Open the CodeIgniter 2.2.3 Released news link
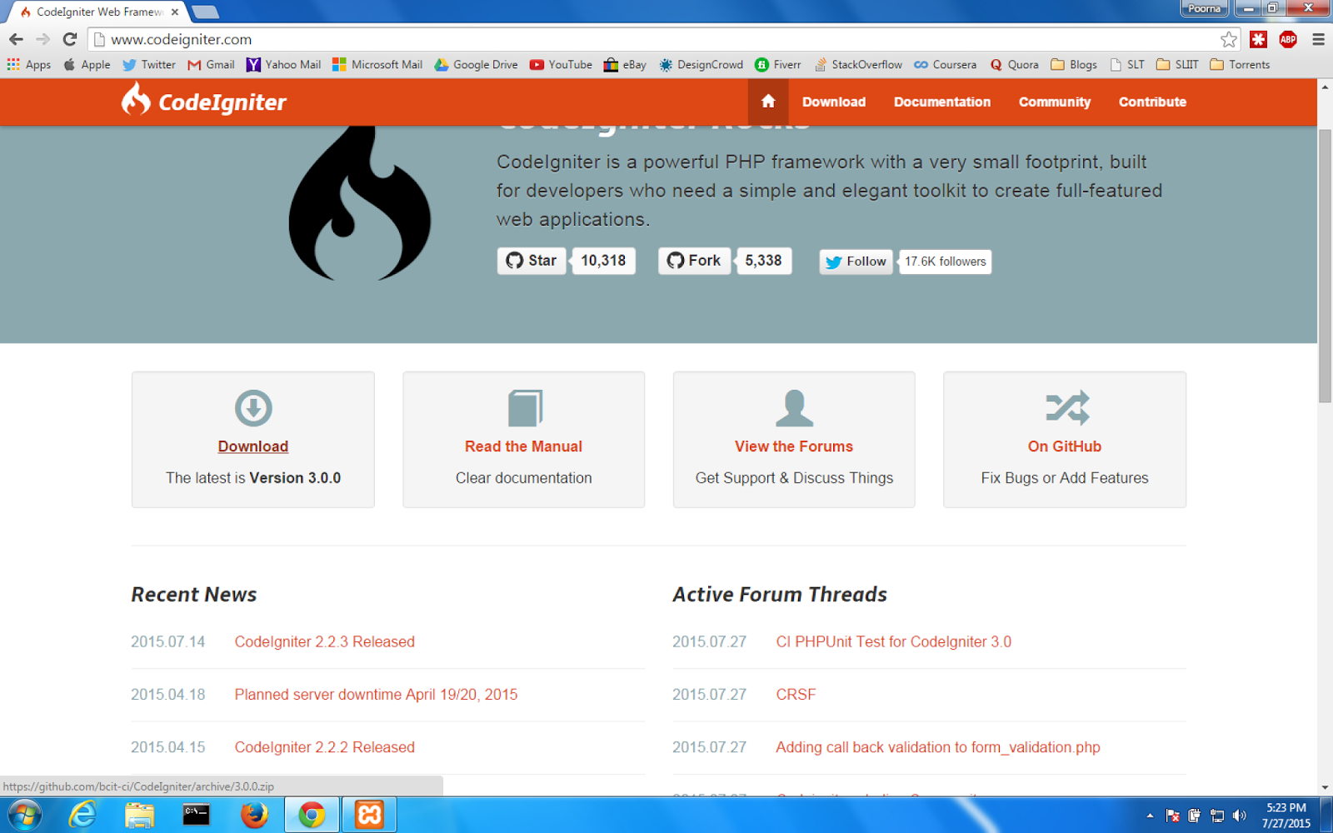This screenshot has width=1333, height=833. coord(324,641)
